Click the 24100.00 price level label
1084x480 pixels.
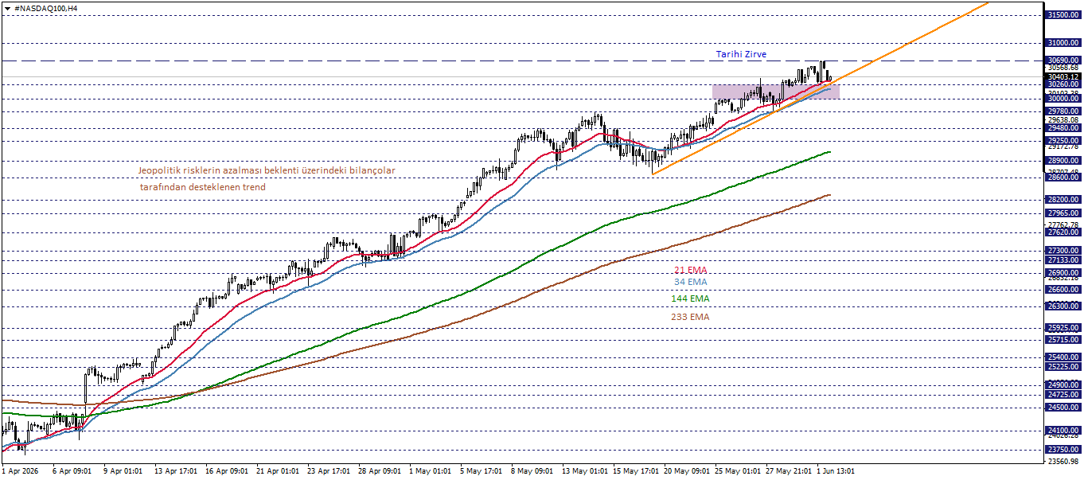pos(1063,430)
